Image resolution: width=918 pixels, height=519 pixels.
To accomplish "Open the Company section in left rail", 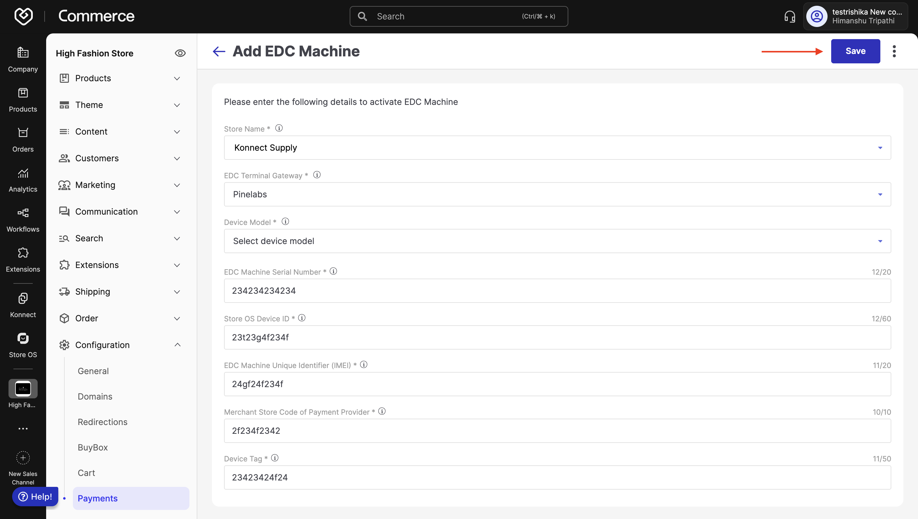I will coord(23,59).
